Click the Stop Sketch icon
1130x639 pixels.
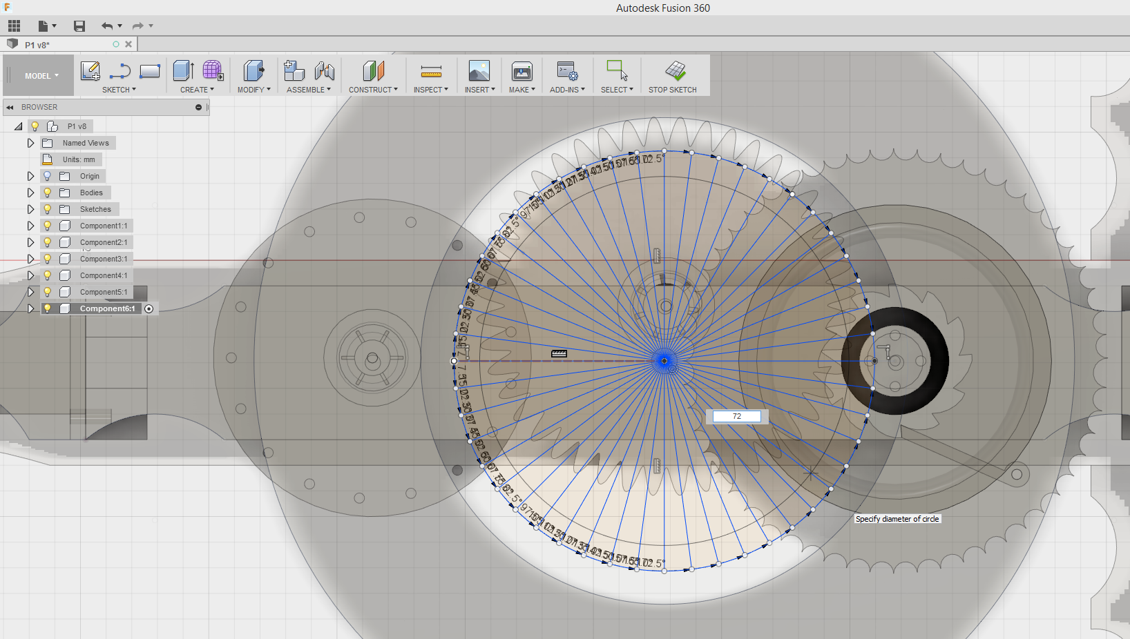click(x=676, y=70)
